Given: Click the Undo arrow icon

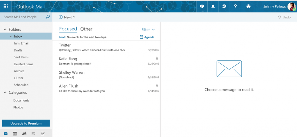Looking at the screenshot, I should [x=279, y=17].
